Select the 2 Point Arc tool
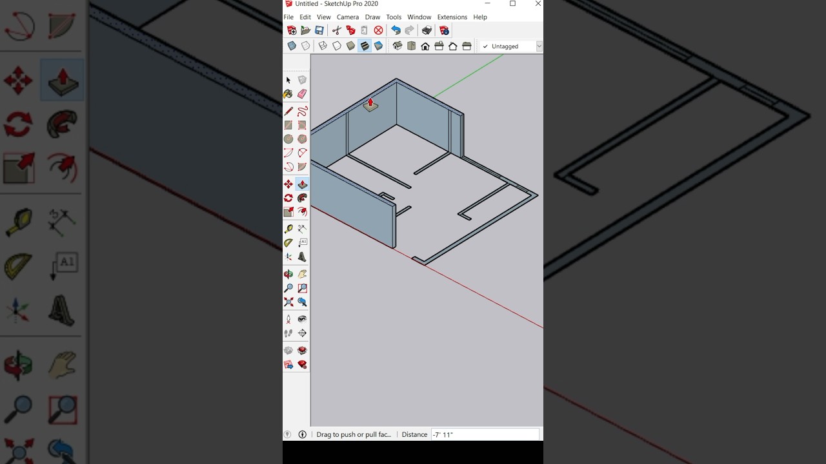The width and height of the screenshot is (826, 464). pyautogui.click(x=302, y=153)
